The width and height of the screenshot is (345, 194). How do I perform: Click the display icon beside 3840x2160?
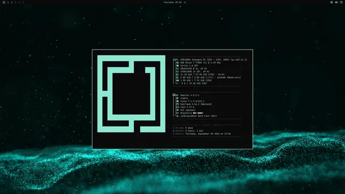[x=177, y=68]
